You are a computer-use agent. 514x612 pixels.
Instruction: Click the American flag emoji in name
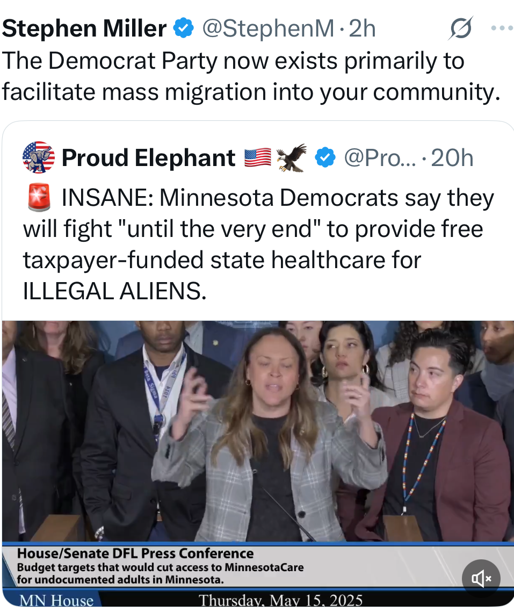pos(258,157)
